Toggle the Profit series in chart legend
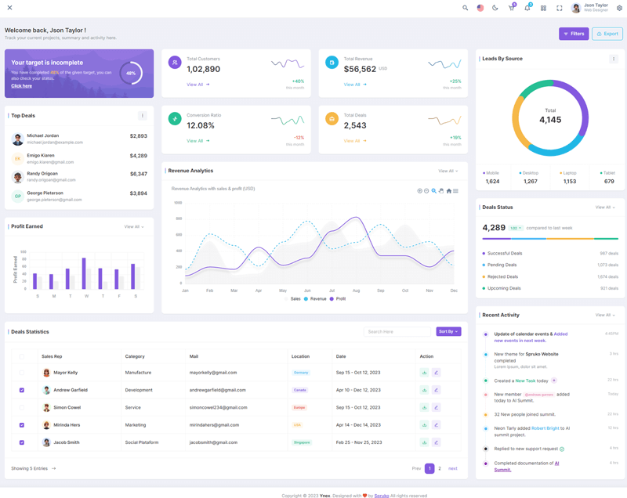This screenshot has height=498, width=627. pyautogui.click(x=338, y=299)
